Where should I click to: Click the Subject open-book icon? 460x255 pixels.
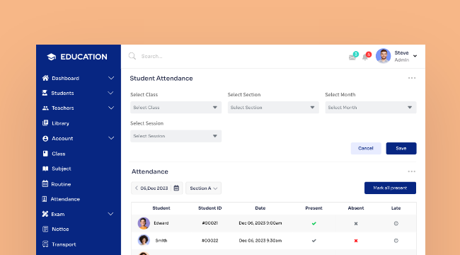coord(45,169)
